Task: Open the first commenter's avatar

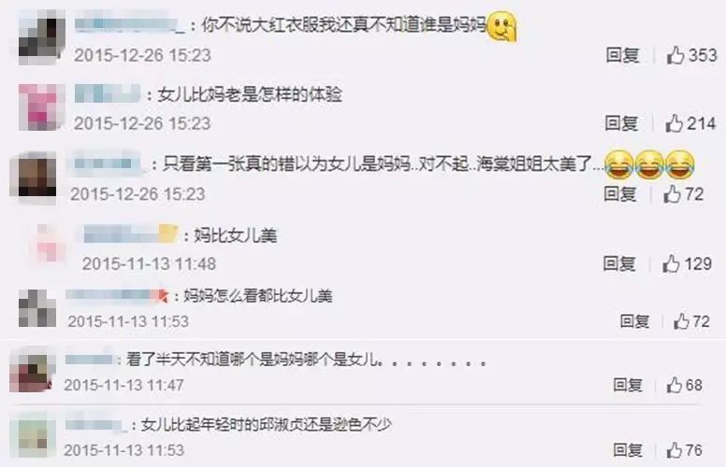Action: coord(41,38)
